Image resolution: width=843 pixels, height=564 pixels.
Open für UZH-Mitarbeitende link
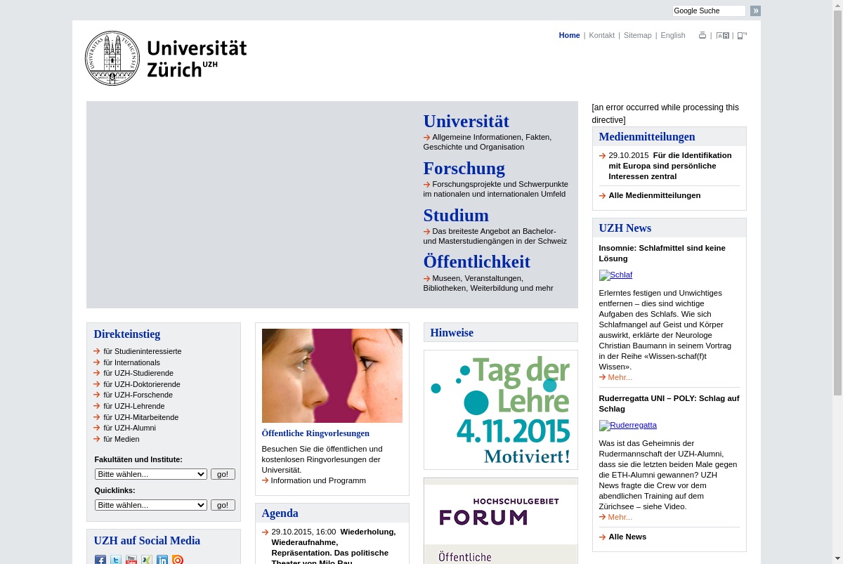click(141, 417)
